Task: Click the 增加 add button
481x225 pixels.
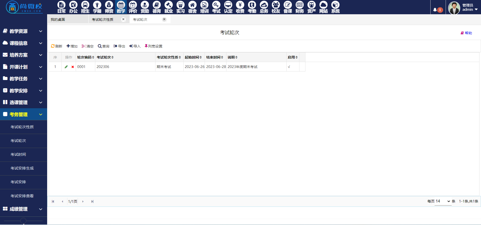Action: coord(72,46)
